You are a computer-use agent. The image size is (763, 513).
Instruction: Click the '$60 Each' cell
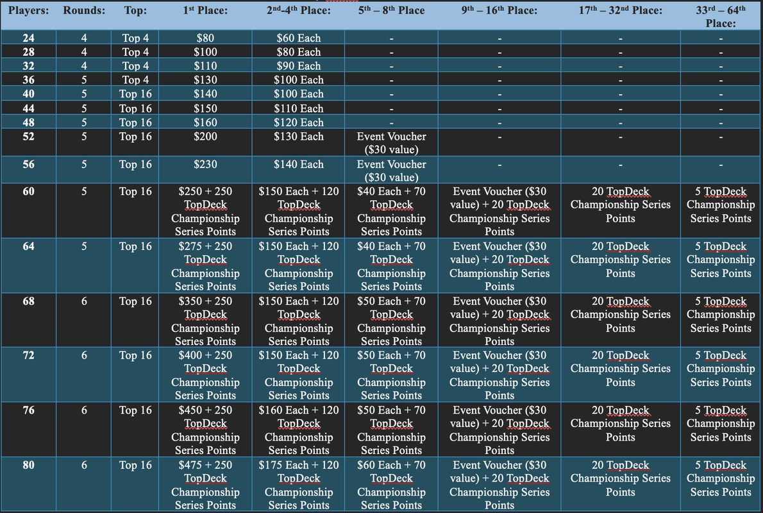[298, 38]
